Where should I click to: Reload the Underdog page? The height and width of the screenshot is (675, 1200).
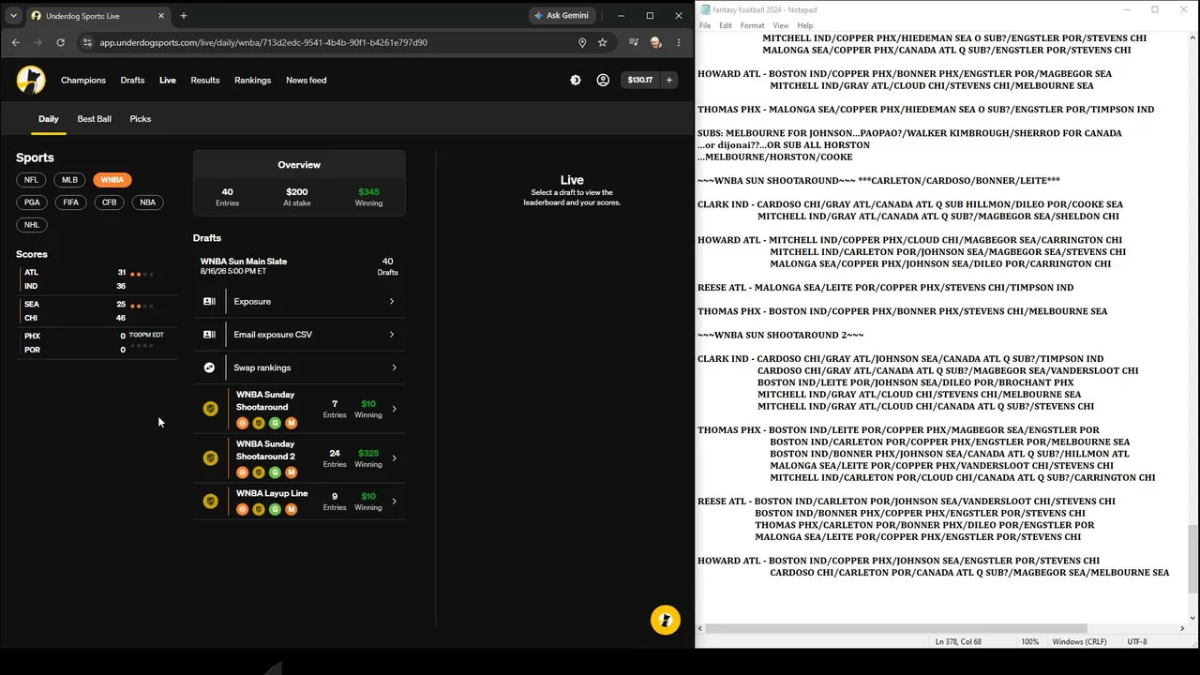click(x=60, y=42)
